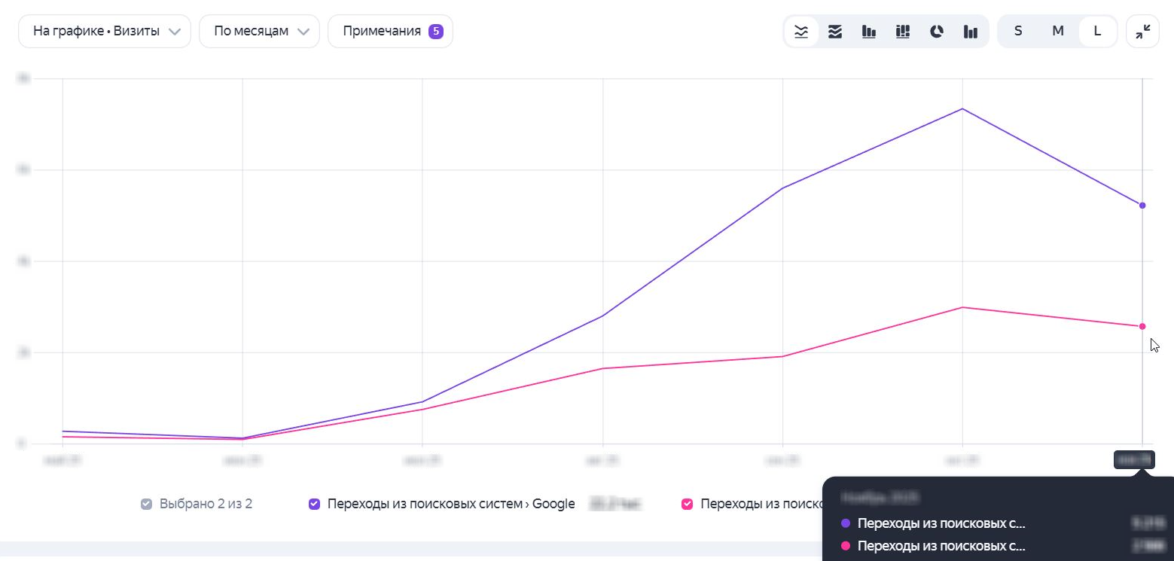Pick the last bar chart type icon
1174x561 pixels.
point(971,32)
